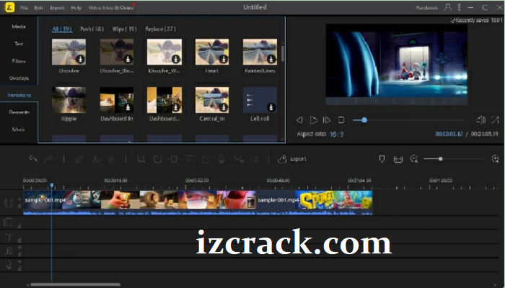Click the yellow app logo icon
505x288 pixels.
[x=9, y=7]
